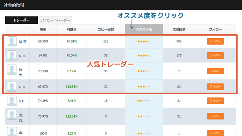Follow trader S. F. with フォロー button
Screen dimensions: 242x136
tap(215, 101)
